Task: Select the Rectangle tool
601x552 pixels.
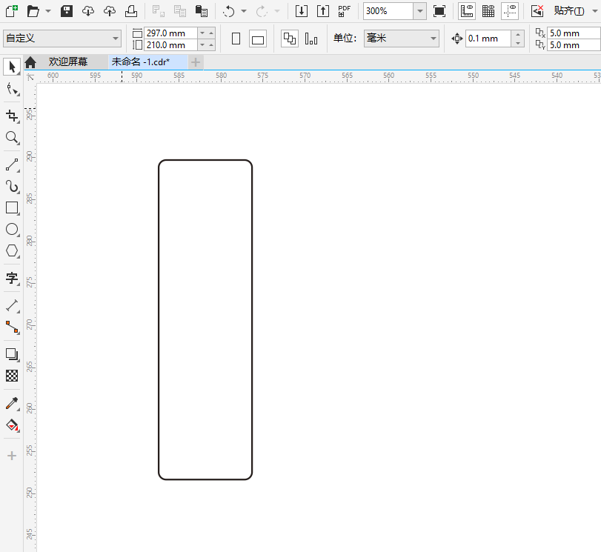Action: (13, 207)
